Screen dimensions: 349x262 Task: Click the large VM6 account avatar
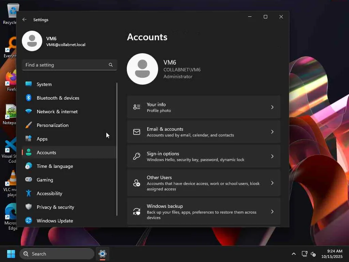click(142, 69)
